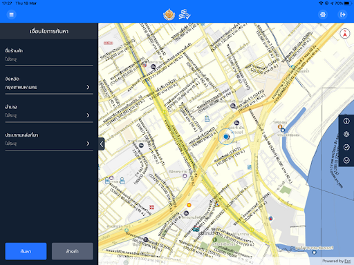This screenshot has width=354, height=265.
Task: Tap the battery indicator in status bar
Action: point(348,3)
